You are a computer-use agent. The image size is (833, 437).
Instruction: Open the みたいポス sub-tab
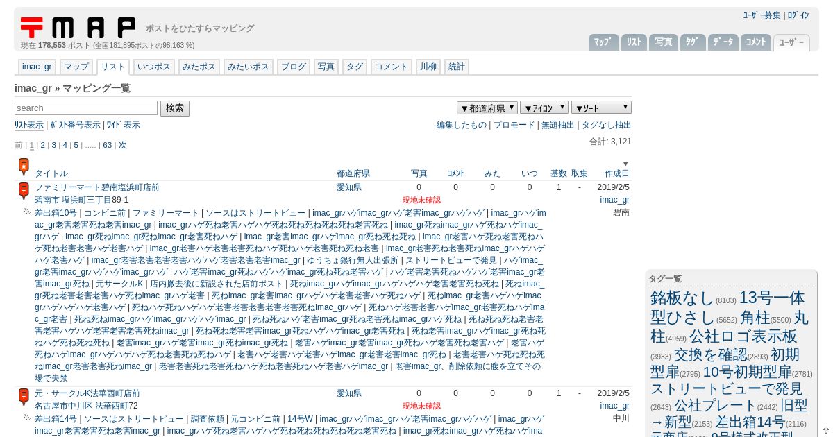[x=249, y=67]
